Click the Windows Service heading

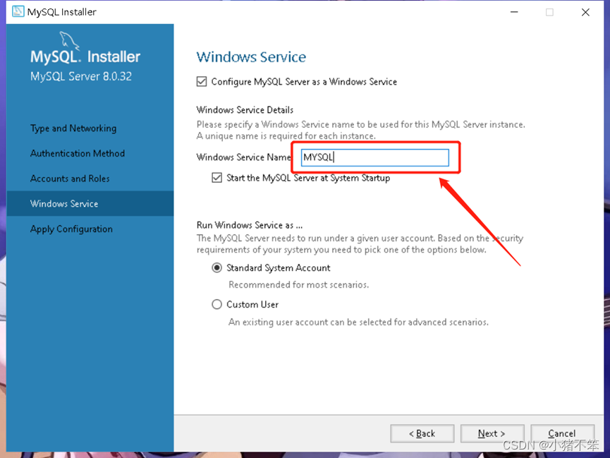pos(251,57)
